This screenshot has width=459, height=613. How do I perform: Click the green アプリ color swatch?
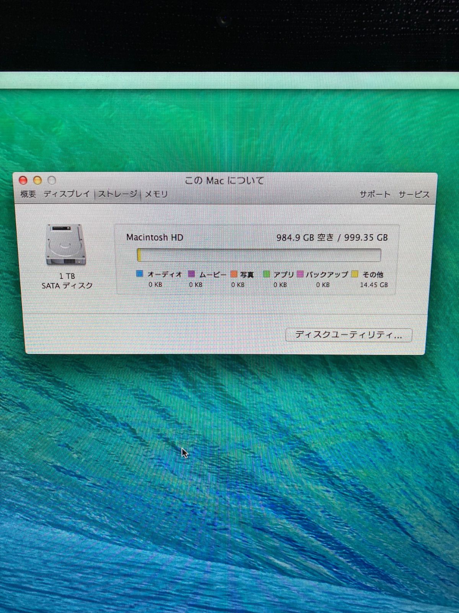266,274
